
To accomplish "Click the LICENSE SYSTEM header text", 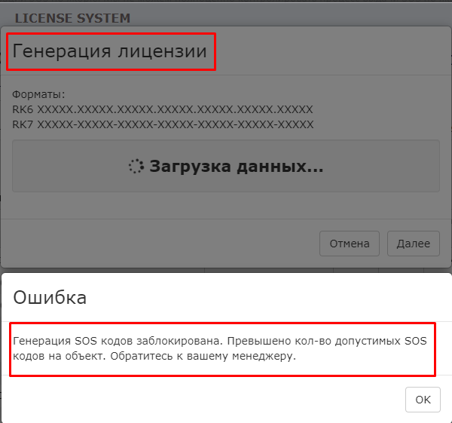I will [72, 18].
